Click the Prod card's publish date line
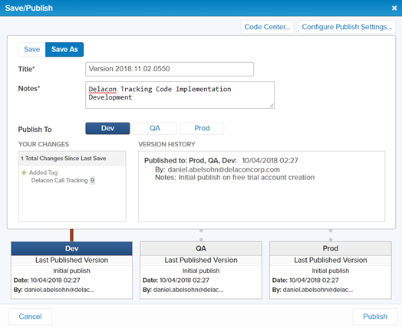Viewport: 402px width, 328px height. click(x=305, y=280)
